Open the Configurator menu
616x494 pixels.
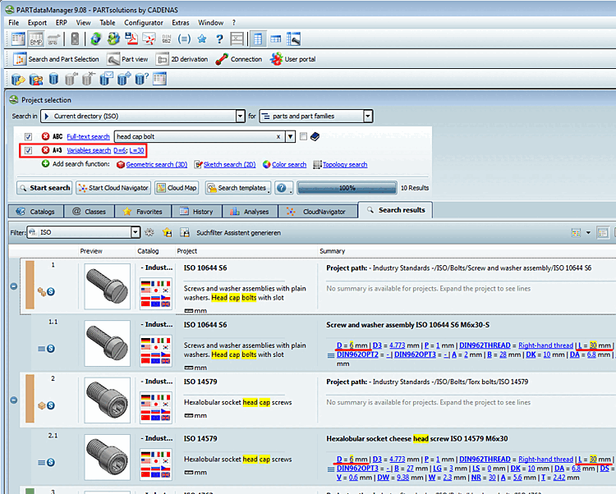point(143,22)
